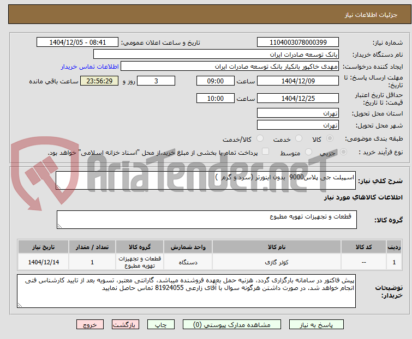Click the deadline time field 09:00

(215, 81)
